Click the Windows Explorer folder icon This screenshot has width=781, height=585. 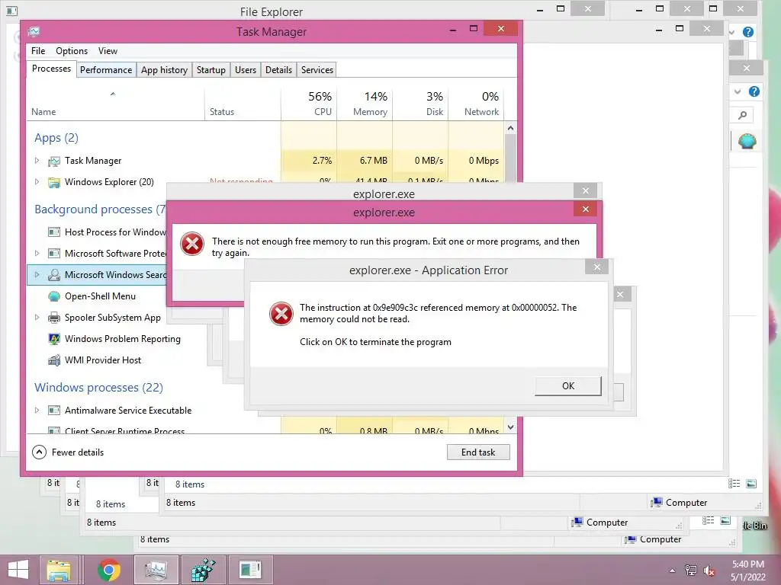pyautogui.click(x=54, y=183)
